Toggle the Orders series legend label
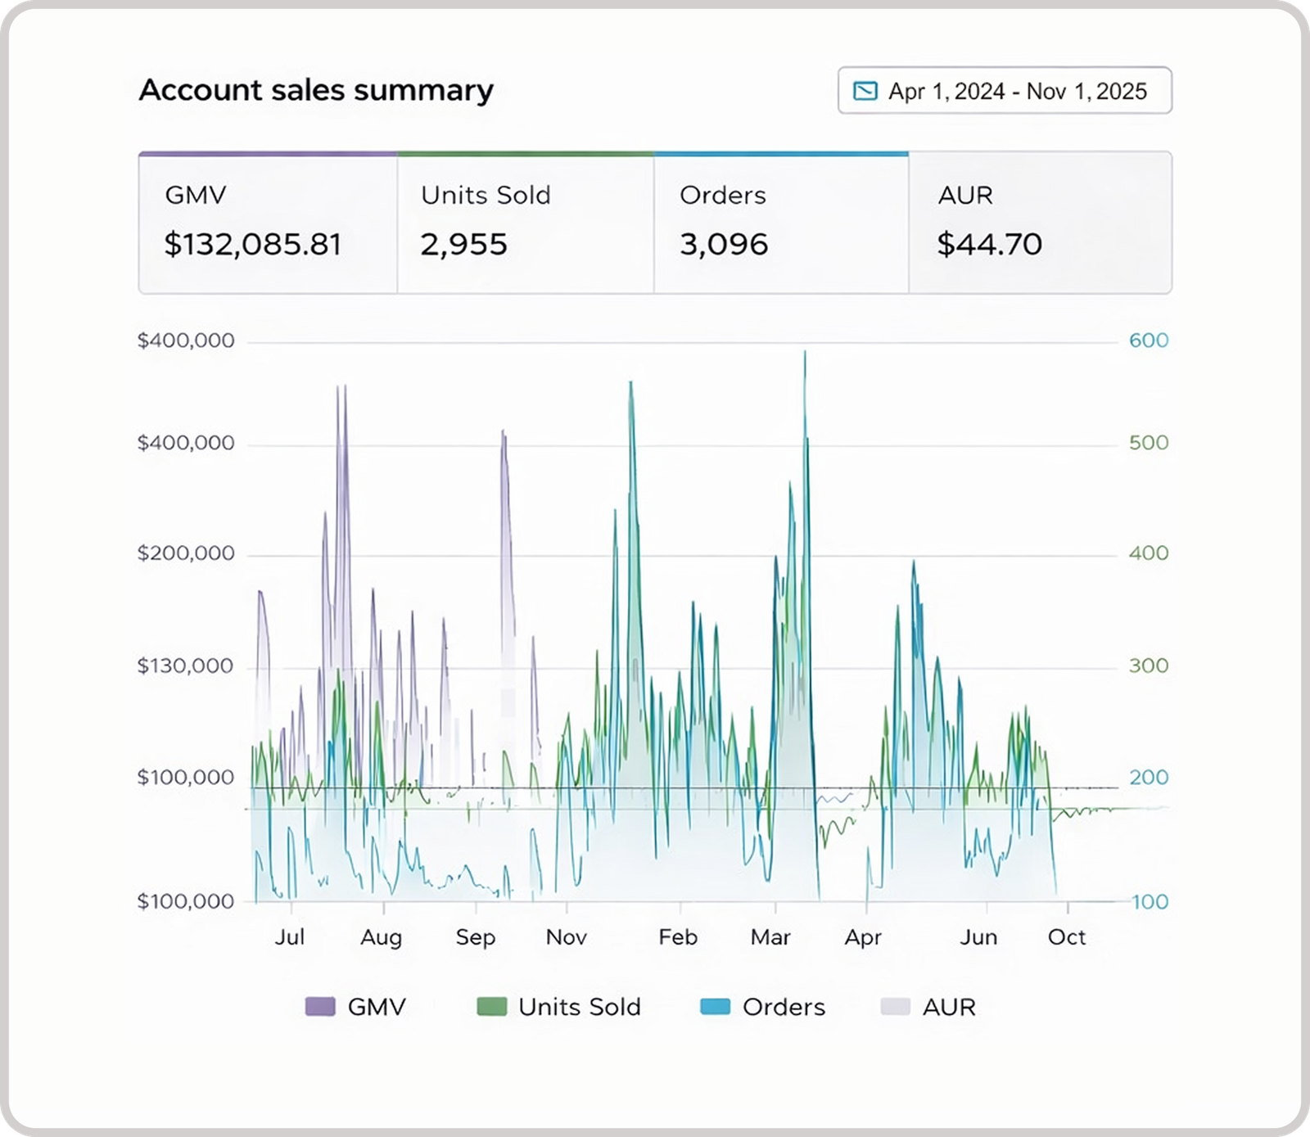1310x1137 pixels. tap(784, 1007)
